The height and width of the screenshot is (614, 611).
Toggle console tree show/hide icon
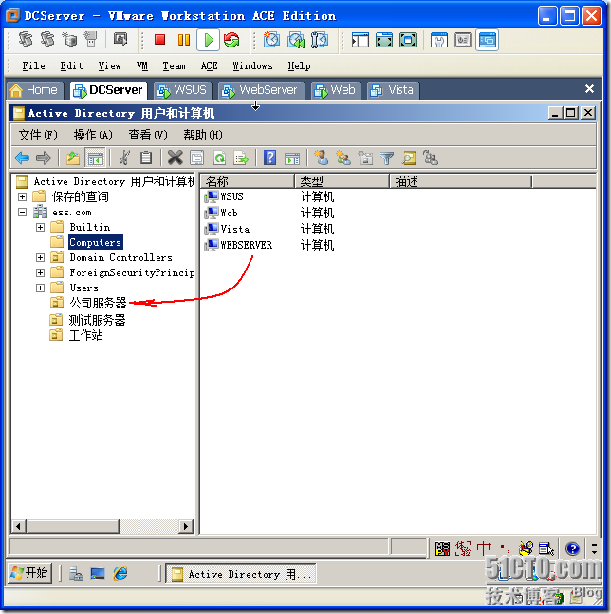click(x=96, y=158)
